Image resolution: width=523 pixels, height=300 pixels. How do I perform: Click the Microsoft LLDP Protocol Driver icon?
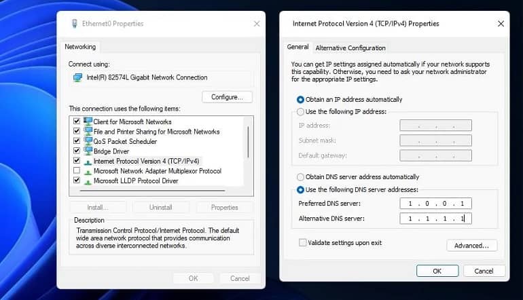(x=88, y=182)
